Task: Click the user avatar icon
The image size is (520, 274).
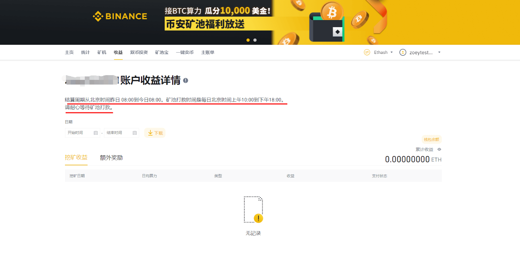Action: [x=403, y=53]
